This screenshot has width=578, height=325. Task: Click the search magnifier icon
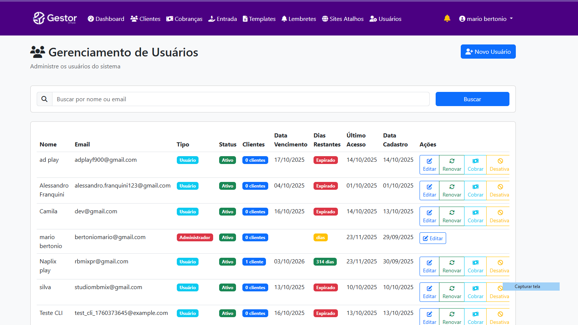45,99
